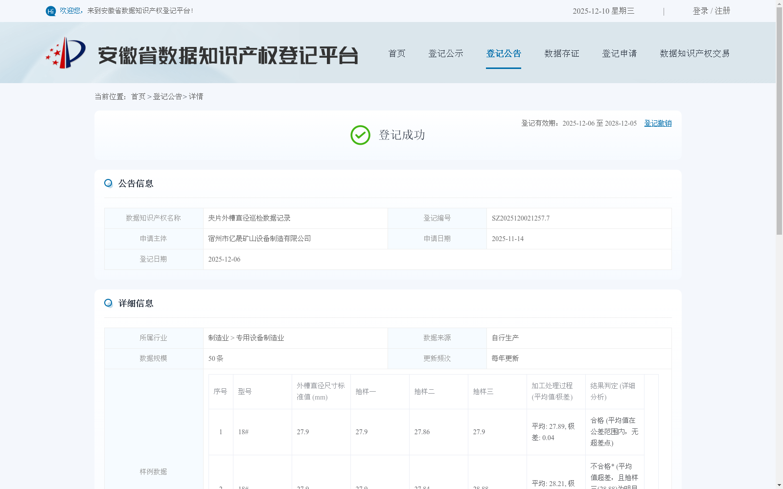This screenshot has width=783, height=489.
Task: Click the 外槽直径尺寸标准值 column header
Action: pyautogui.click(x=321, y=391)
